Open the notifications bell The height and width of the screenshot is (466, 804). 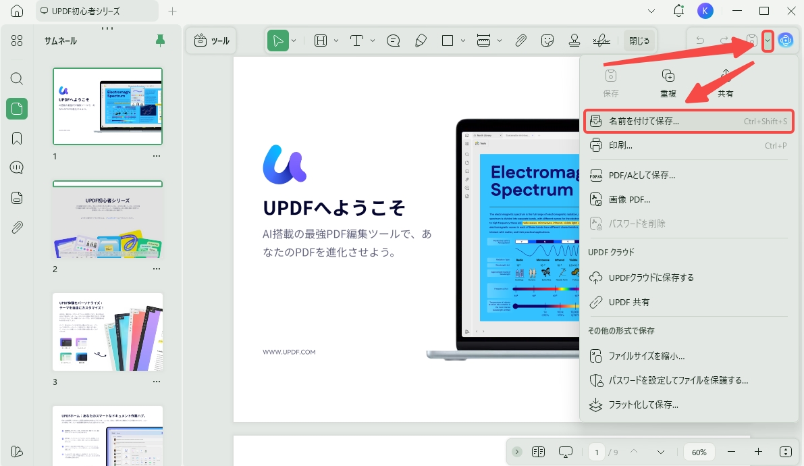(x=678, y=11)
